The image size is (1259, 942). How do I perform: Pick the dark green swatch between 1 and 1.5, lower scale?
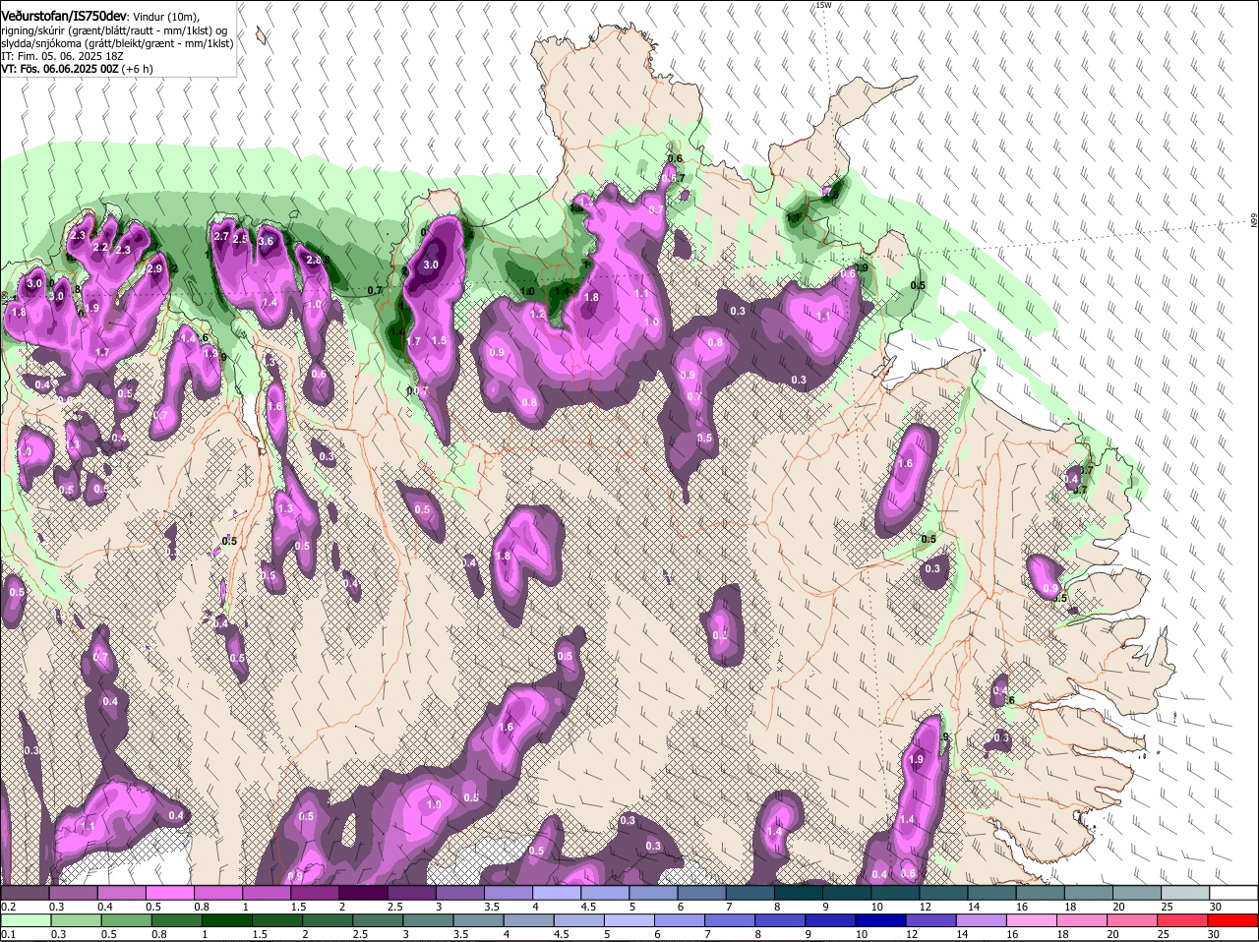click(227, 921)
